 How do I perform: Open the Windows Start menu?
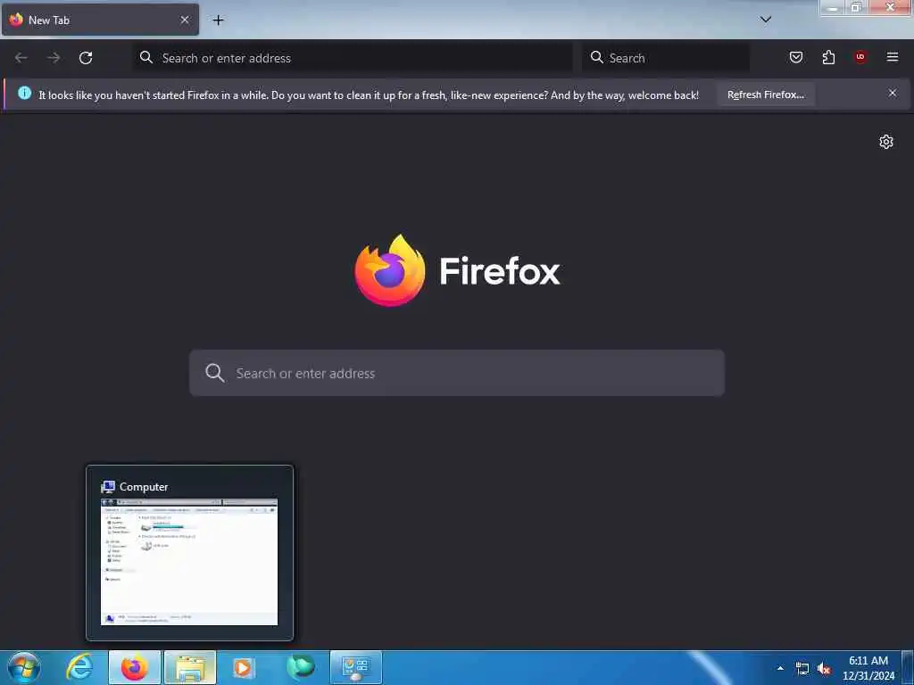coord(24,667)
